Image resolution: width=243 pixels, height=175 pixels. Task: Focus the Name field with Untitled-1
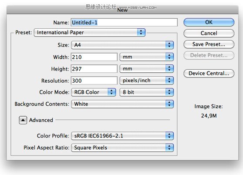(x=124, y=23)
